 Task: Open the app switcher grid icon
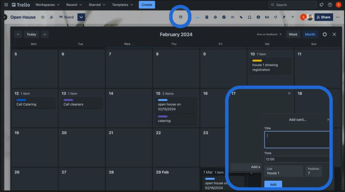coord(6,5)
